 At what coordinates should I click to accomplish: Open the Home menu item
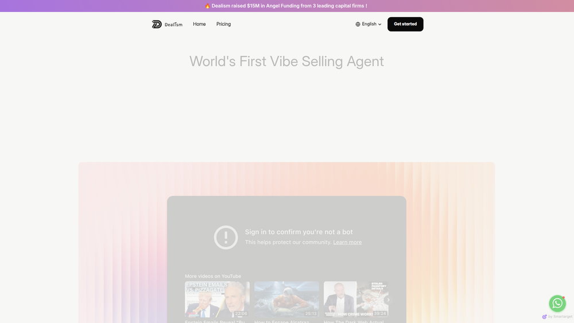[x=199, y=24]
